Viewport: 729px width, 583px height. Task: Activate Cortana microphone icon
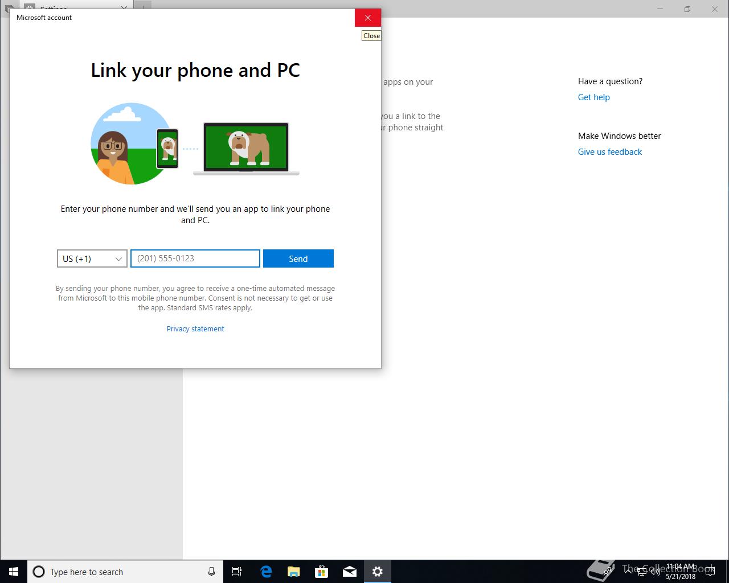[211, 572]
